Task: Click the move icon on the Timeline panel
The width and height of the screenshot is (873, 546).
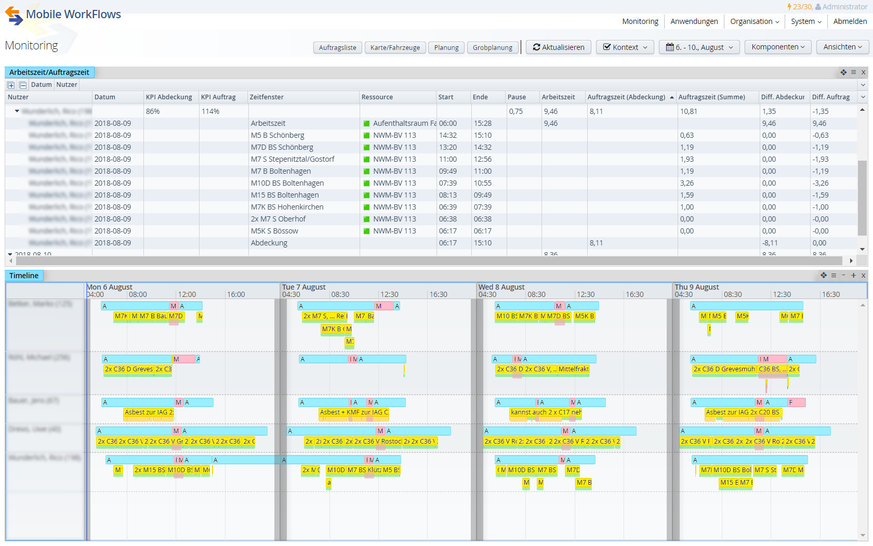Action: (x=824, y=276)
